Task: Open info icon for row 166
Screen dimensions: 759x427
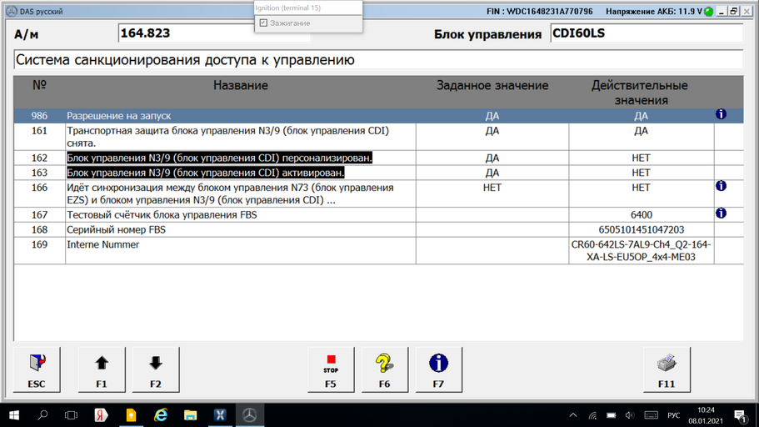Action: (721, 186)
